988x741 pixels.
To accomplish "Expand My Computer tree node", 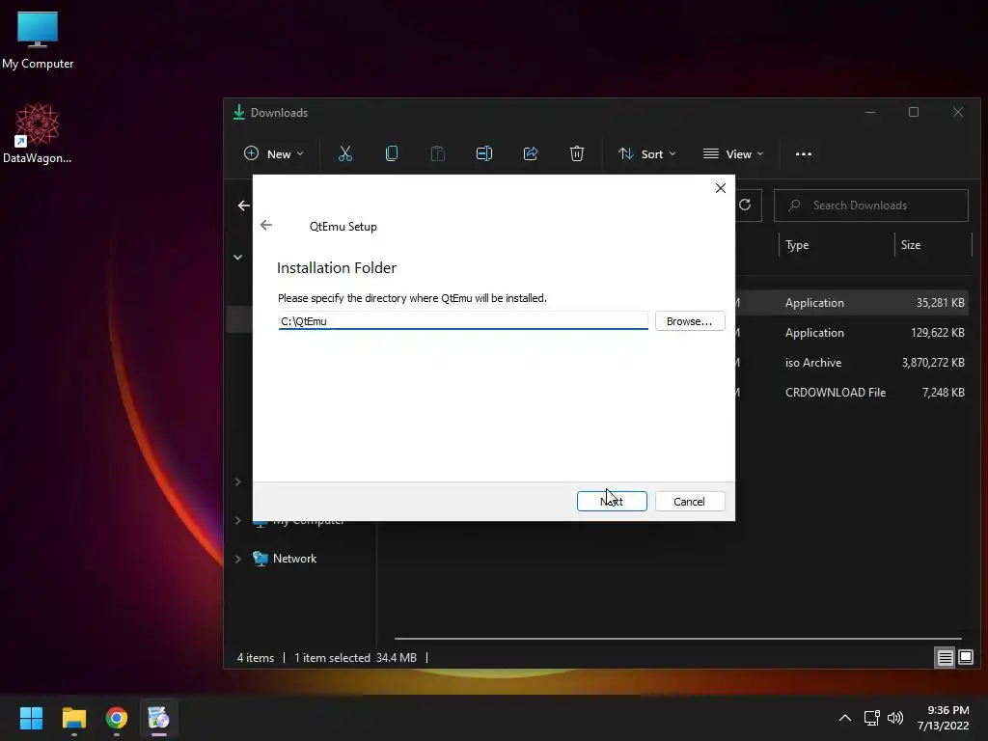I will tap(238, 520).
